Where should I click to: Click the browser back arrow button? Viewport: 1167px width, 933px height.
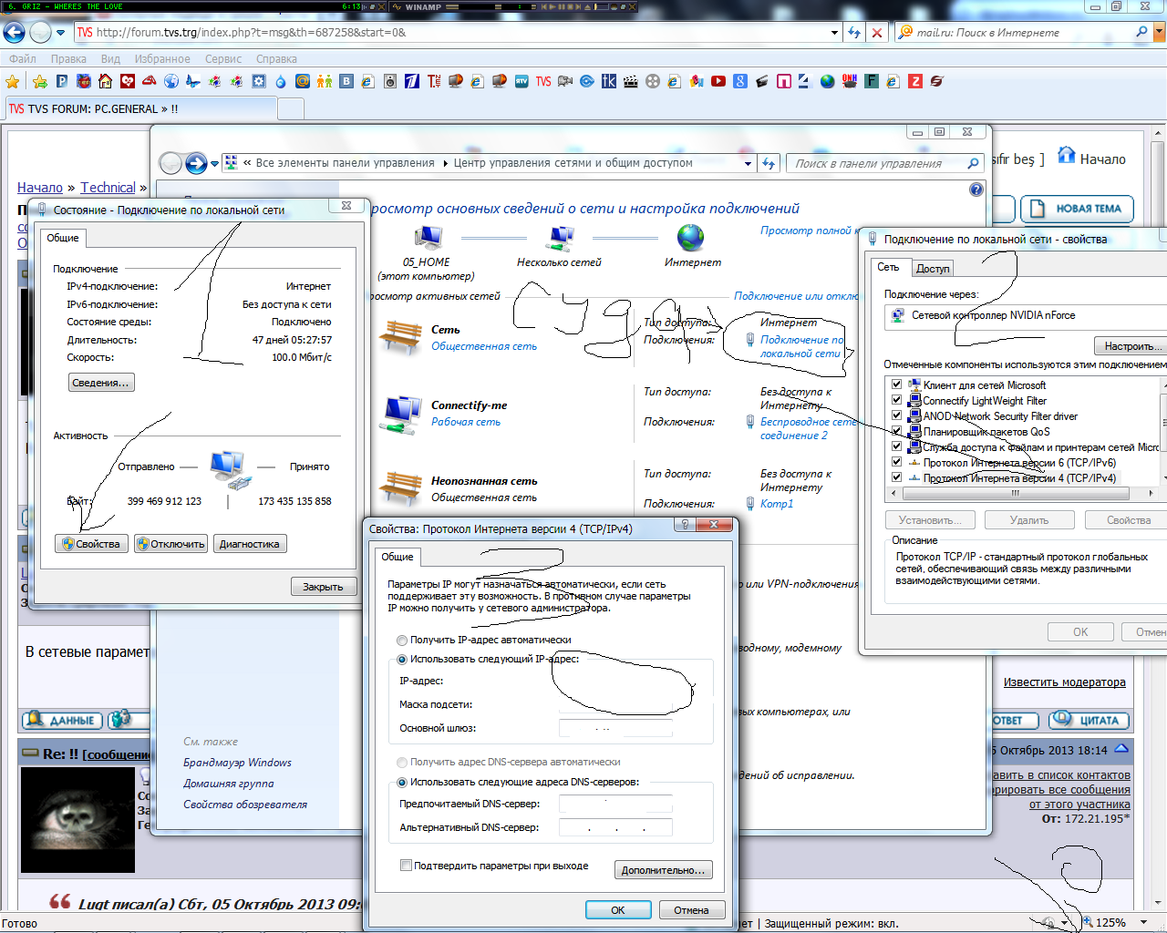[x=15, y=33]
